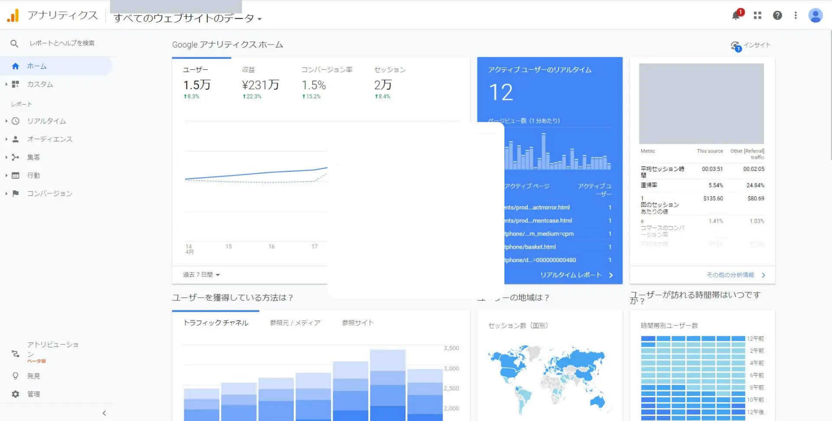Open the vertical three-dot menu
Screen dimensions: 832x421
point(796,16)
